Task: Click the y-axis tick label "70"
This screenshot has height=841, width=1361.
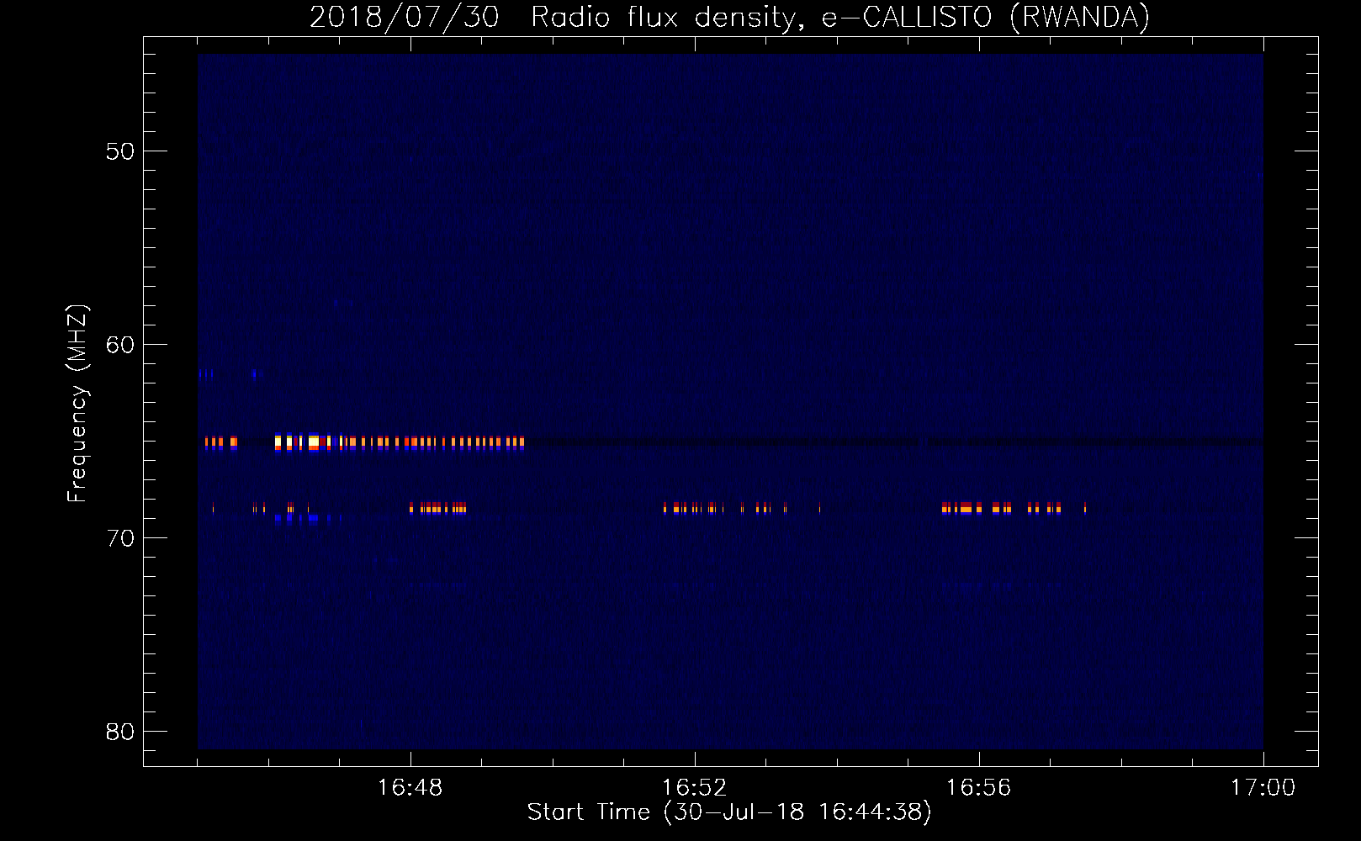Action: [120, 538]
